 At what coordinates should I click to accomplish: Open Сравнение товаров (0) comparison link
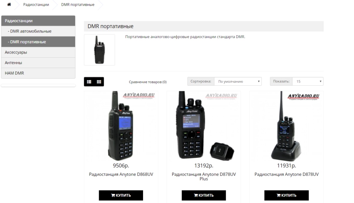(148, 82)
